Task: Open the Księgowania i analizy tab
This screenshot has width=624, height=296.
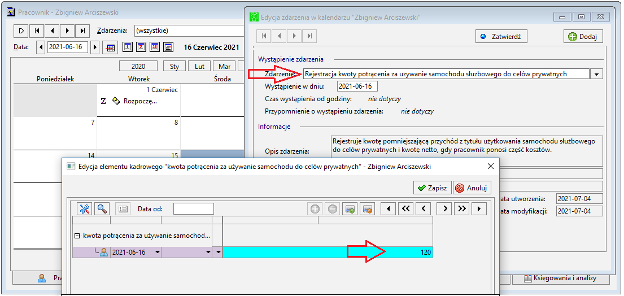Action: coord(561,278)
